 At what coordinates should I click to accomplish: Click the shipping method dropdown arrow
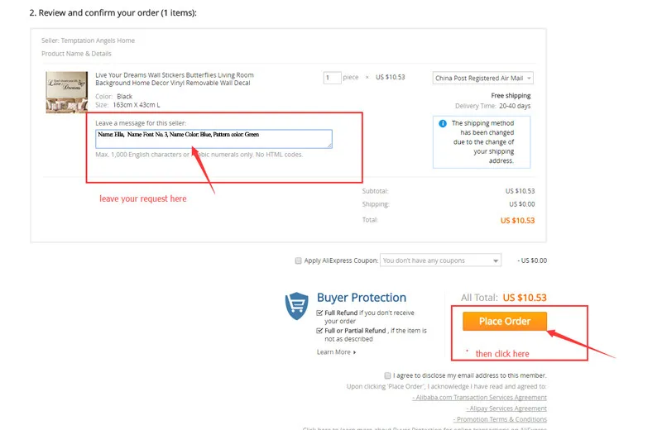[x=529, y=78]
